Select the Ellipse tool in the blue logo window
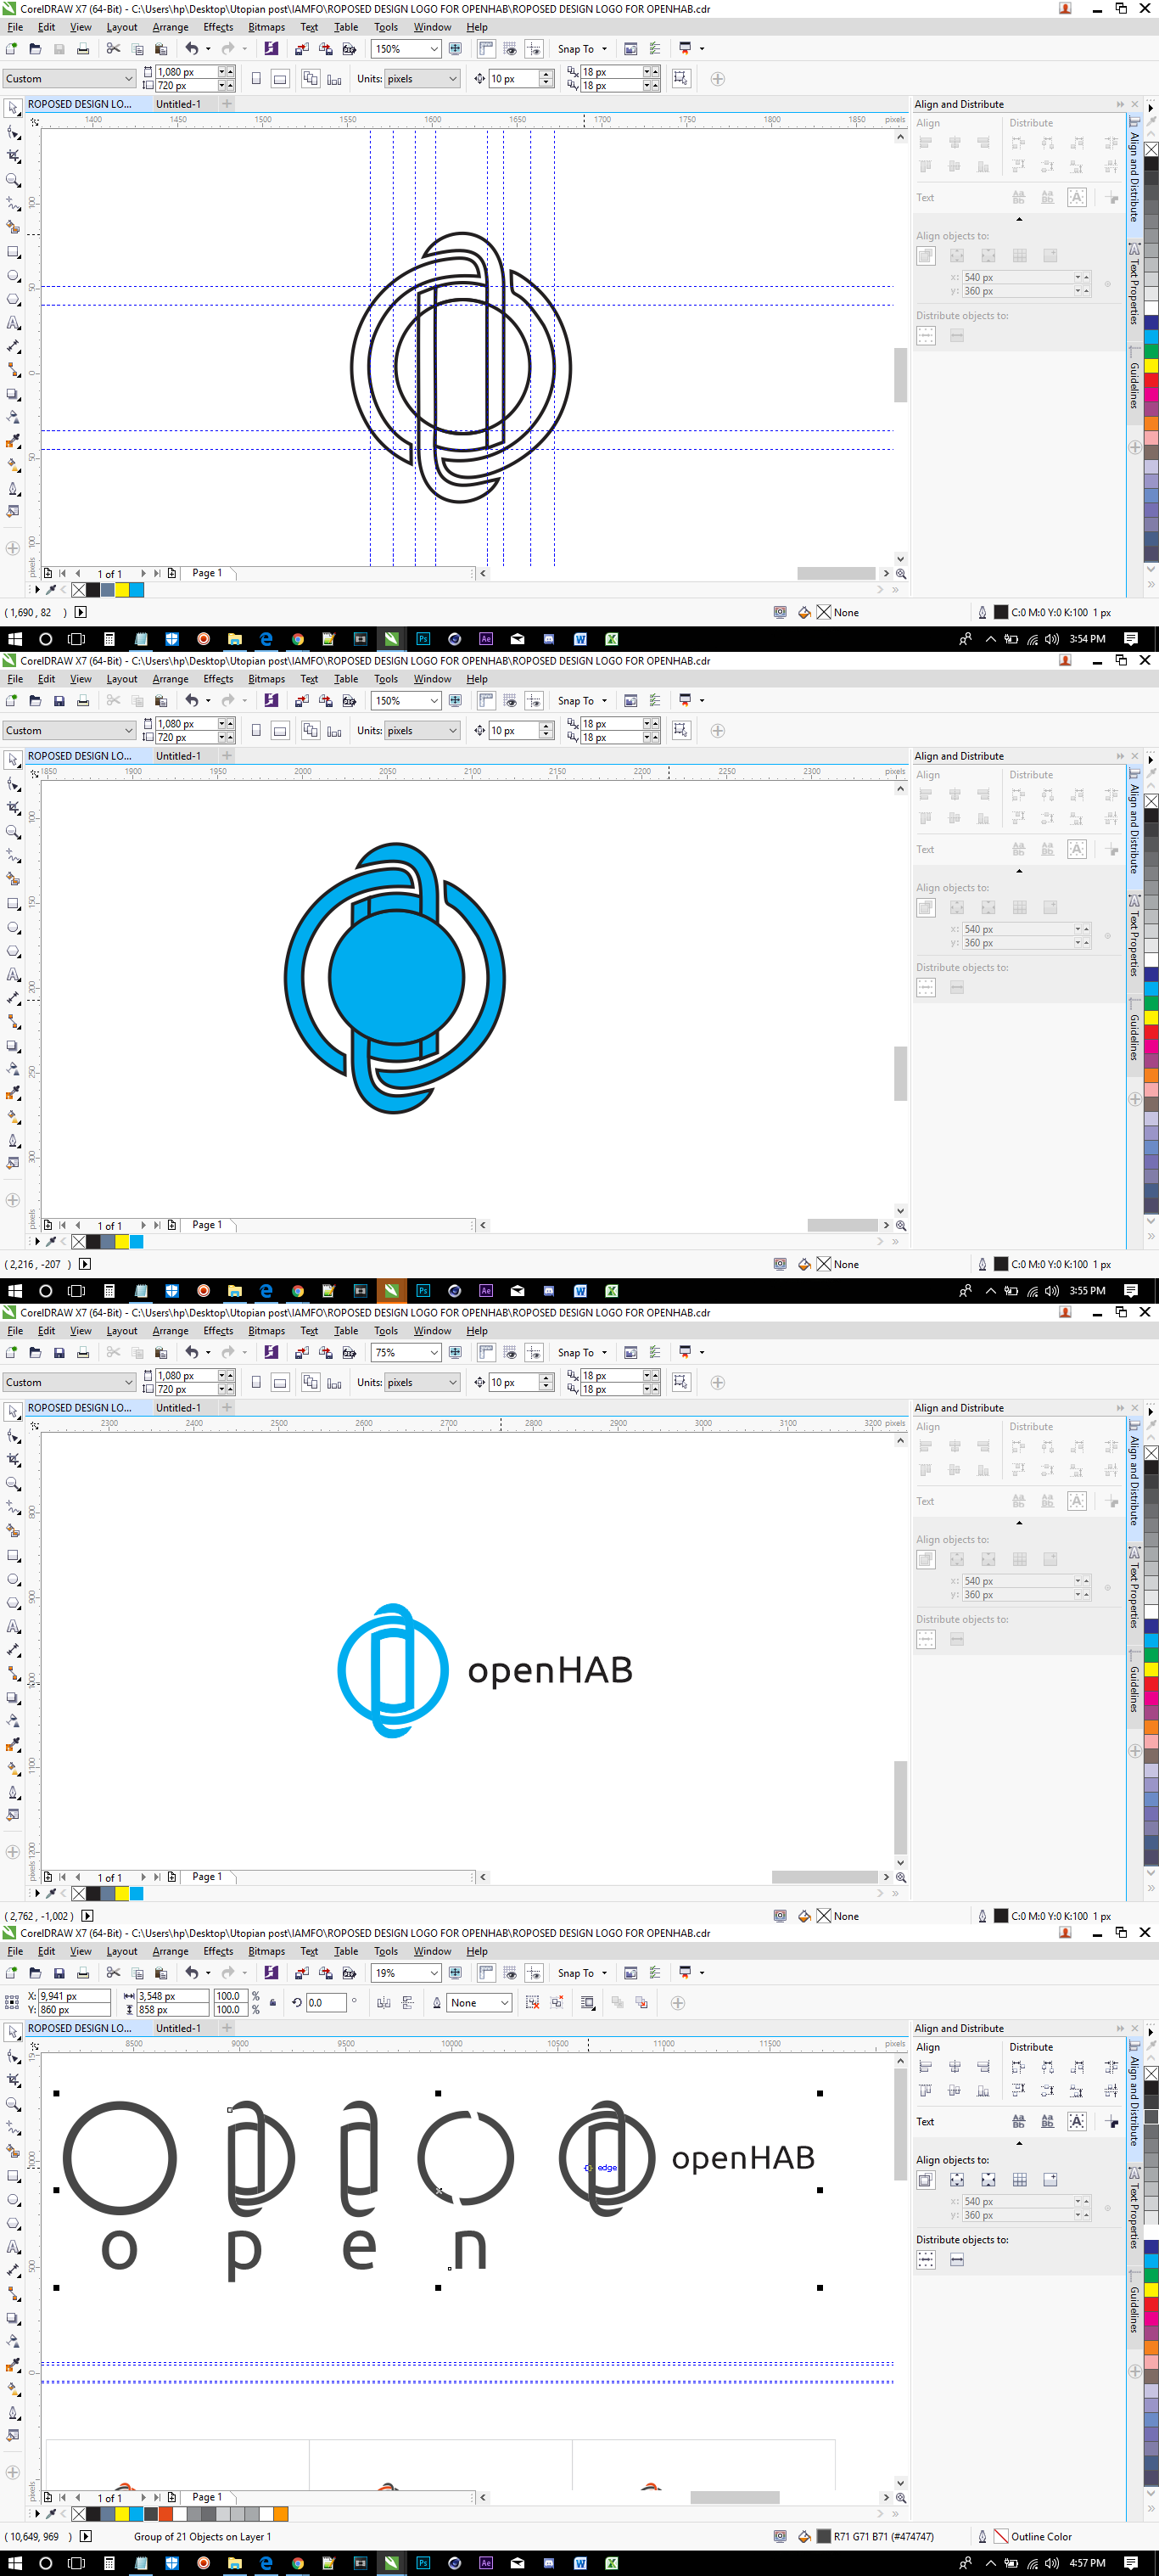This screenshot has height=2576, width=1159. coord(13,927)
